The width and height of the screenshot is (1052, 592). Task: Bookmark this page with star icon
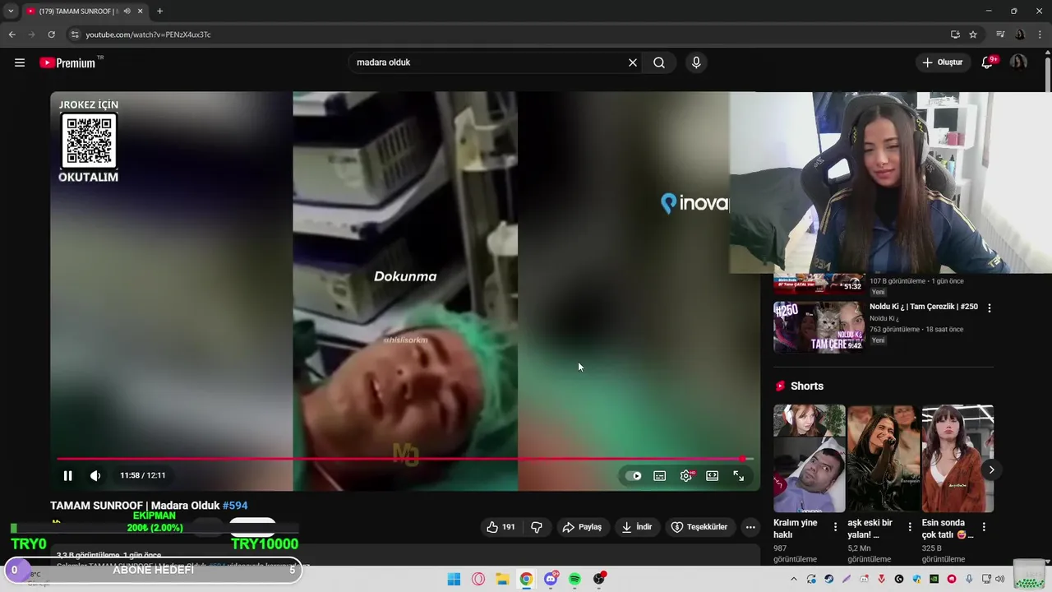click(x=973, y=35)
